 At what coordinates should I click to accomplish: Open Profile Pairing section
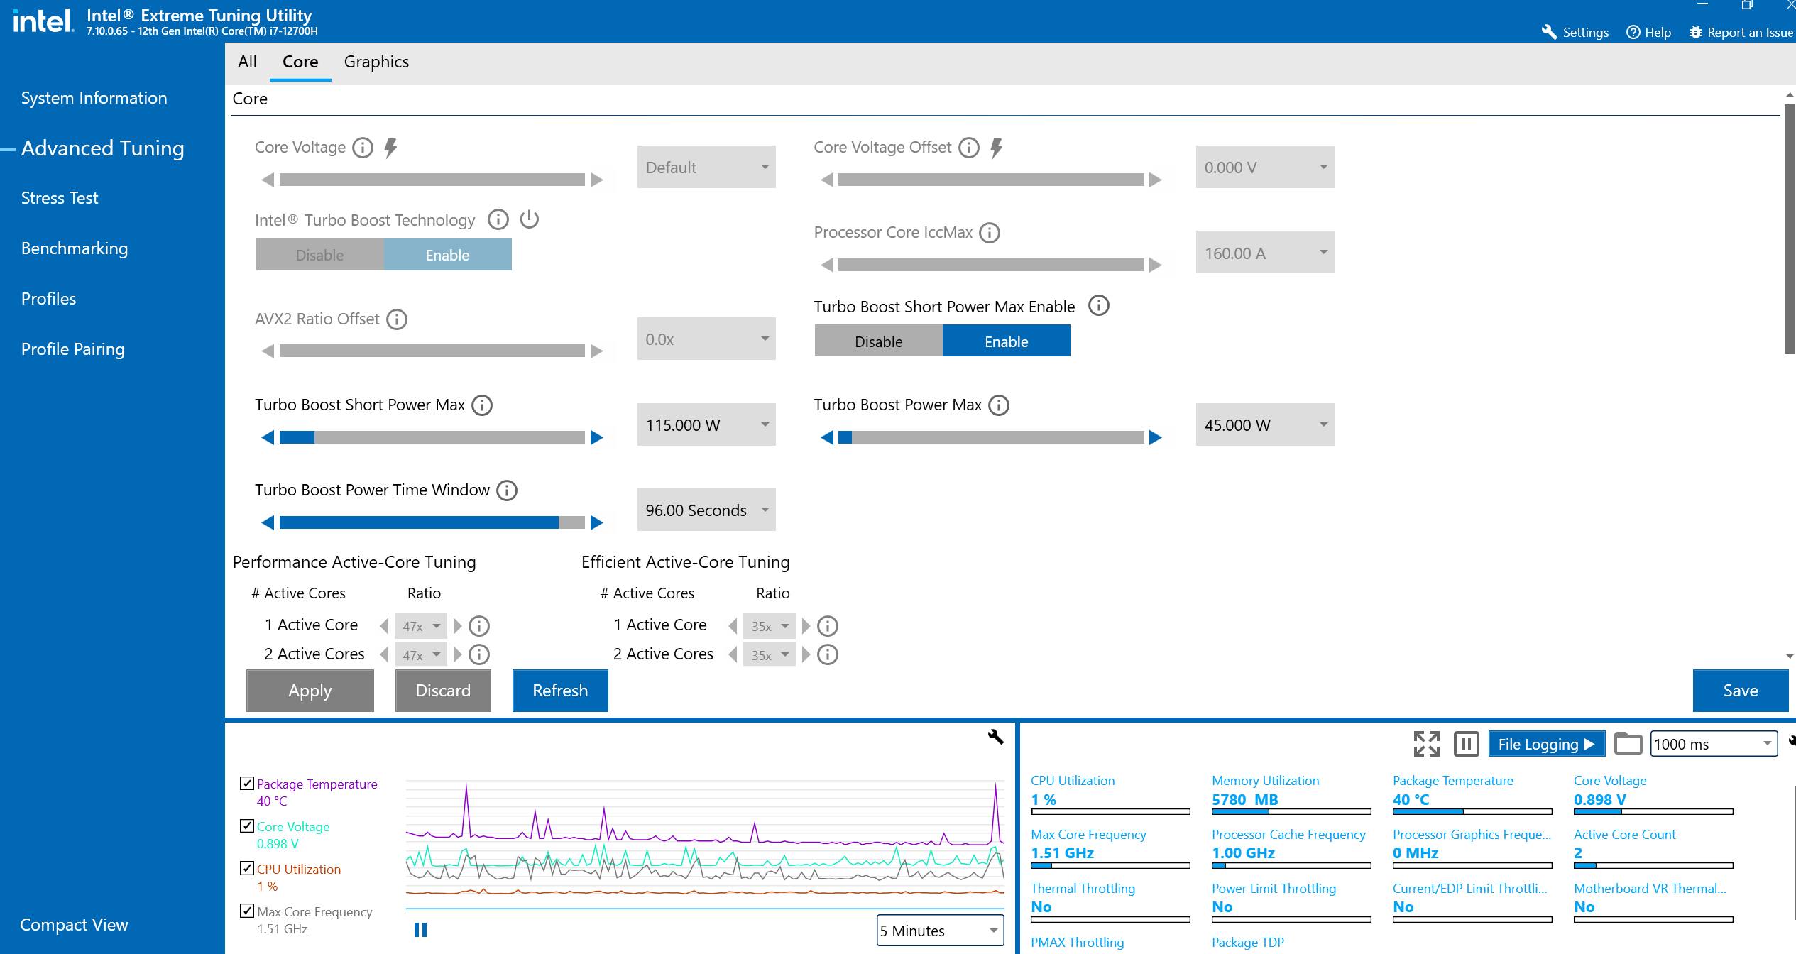[73, 349]
